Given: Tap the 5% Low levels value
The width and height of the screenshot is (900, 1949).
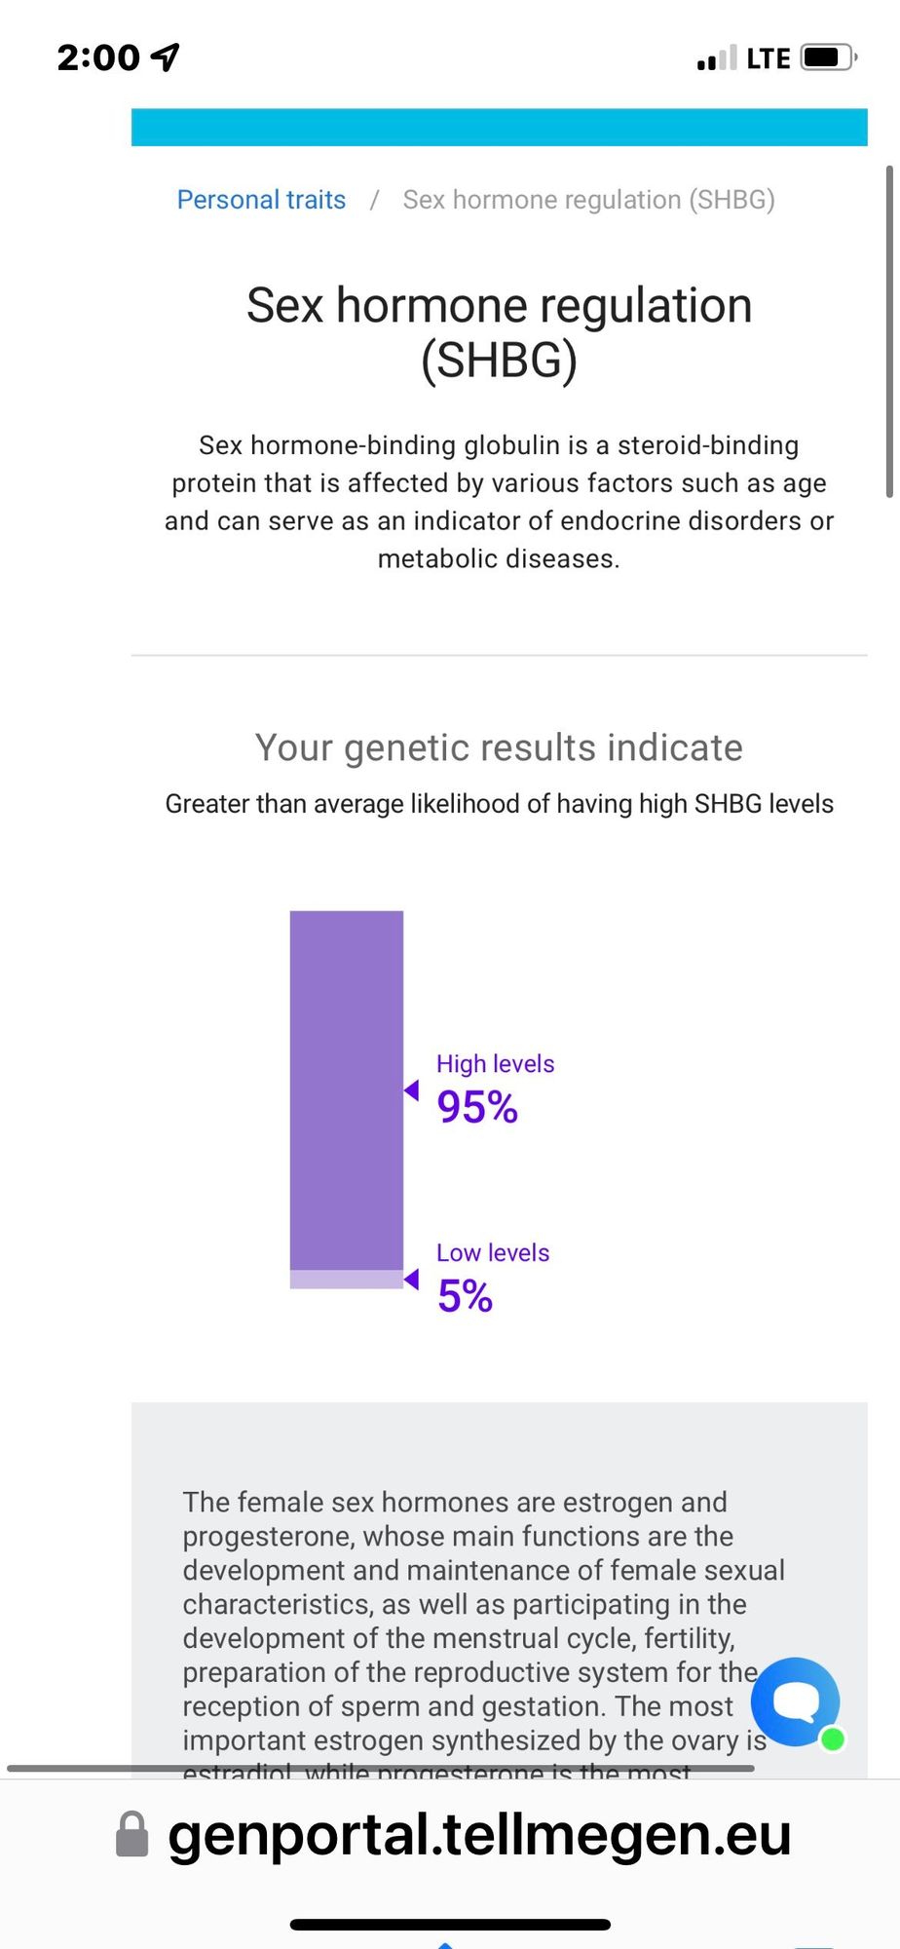Looking at the screenshot, I should [465, 1296].
